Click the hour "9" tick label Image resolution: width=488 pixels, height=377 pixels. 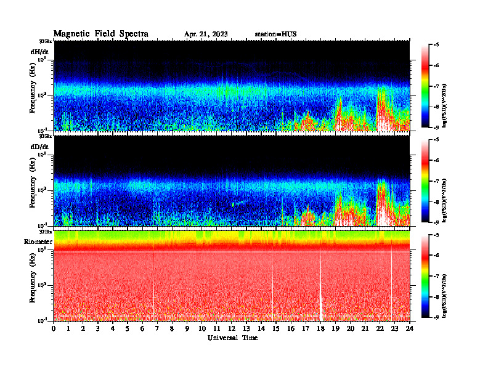tap(187, 328)
